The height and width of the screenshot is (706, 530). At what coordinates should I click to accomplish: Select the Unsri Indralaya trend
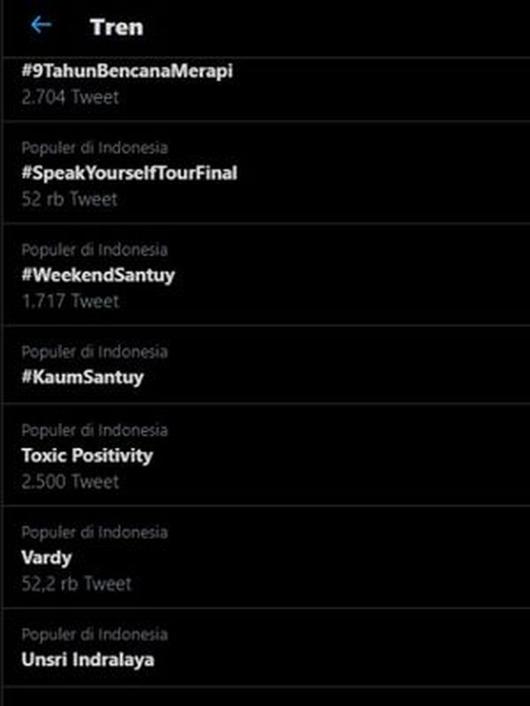click(88, 660)
